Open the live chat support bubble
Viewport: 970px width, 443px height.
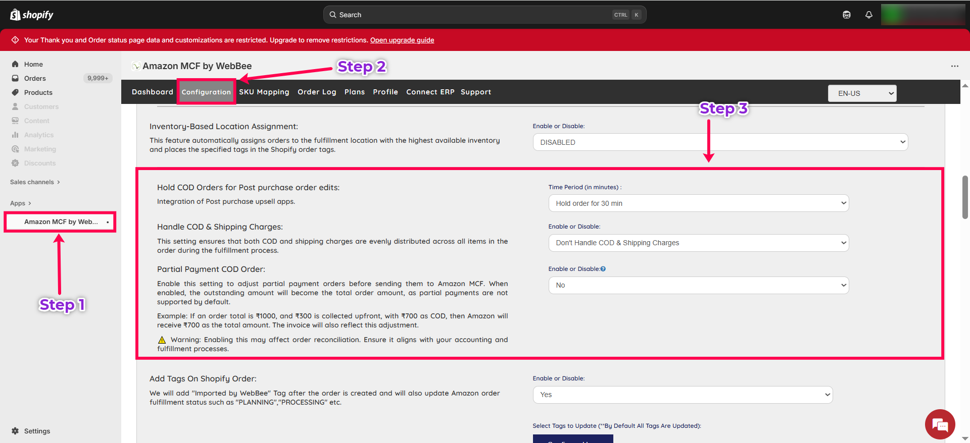tap(940, 424)
